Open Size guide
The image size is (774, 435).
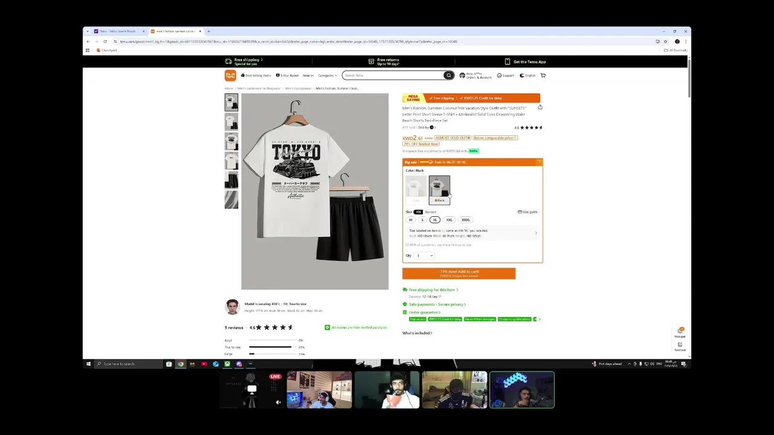[x=527, y=212]
